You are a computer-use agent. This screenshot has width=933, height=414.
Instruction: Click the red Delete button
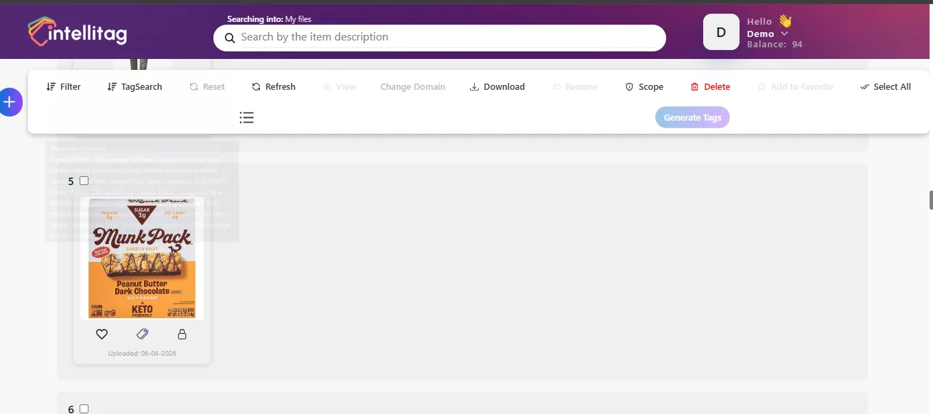710,87
